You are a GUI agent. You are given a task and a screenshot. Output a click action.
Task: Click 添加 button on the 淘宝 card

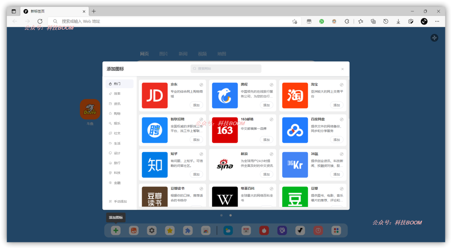[336, 105]
